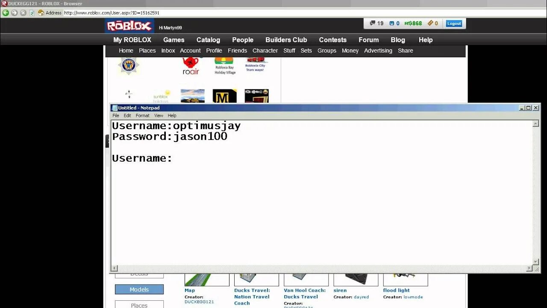This screenshot has height=308, width=547.
Task: Open Profile in the submenu
Action: [214, 50]
